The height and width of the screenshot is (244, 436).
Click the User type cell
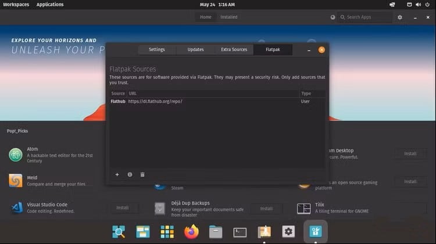point(305,101)
